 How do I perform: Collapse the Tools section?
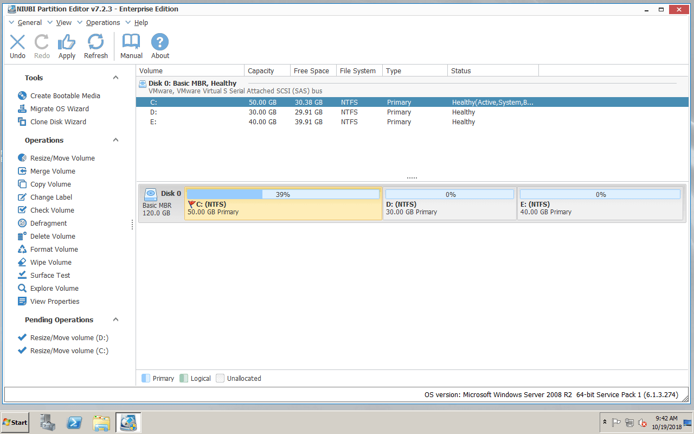click(115, 77)
